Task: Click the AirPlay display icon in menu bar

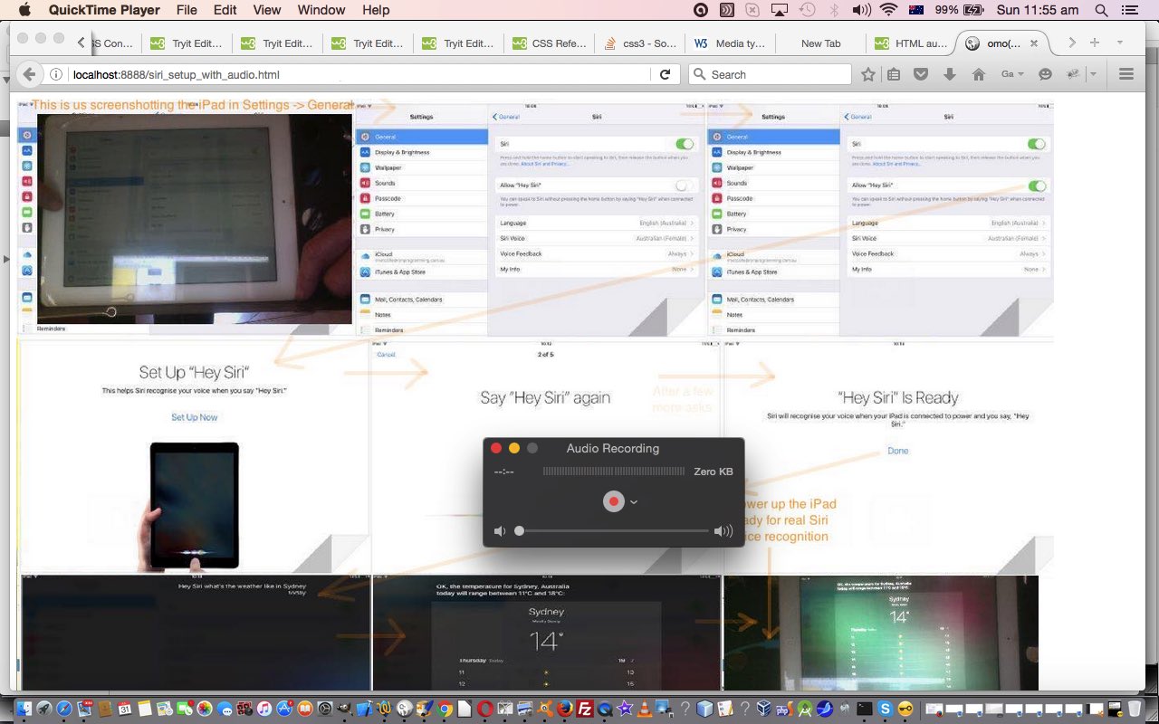Action: pyautogui.click(x=780, y=10)
